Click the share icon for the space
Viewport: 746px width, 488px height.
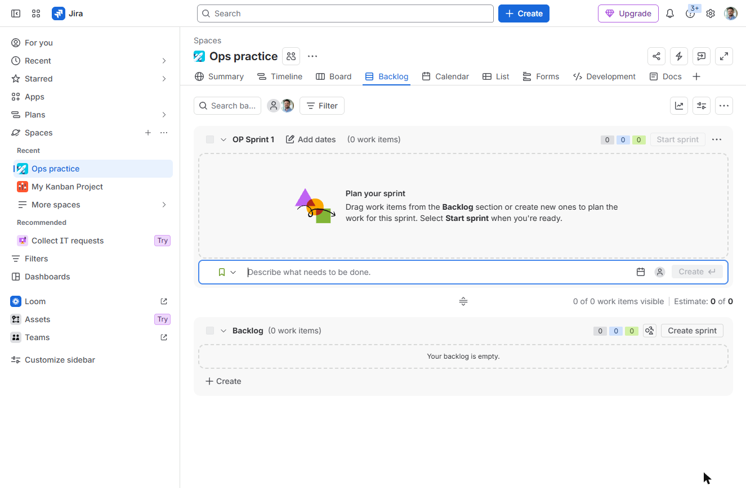[x=656, y=56]
